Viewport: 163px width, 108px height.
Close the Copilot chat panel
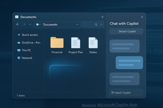[142, 17]
